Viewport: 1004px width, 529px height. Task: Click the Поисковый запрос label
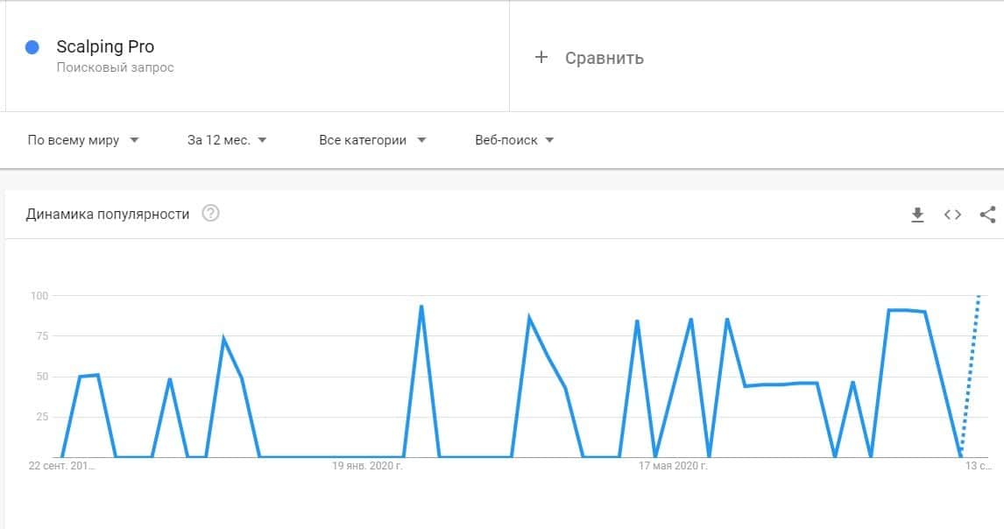click(x=115, y=67)
